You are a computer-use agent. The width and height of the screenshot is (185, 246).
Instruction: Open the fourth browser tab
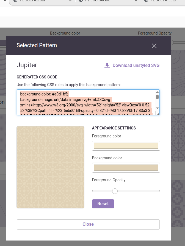(165, 1)
